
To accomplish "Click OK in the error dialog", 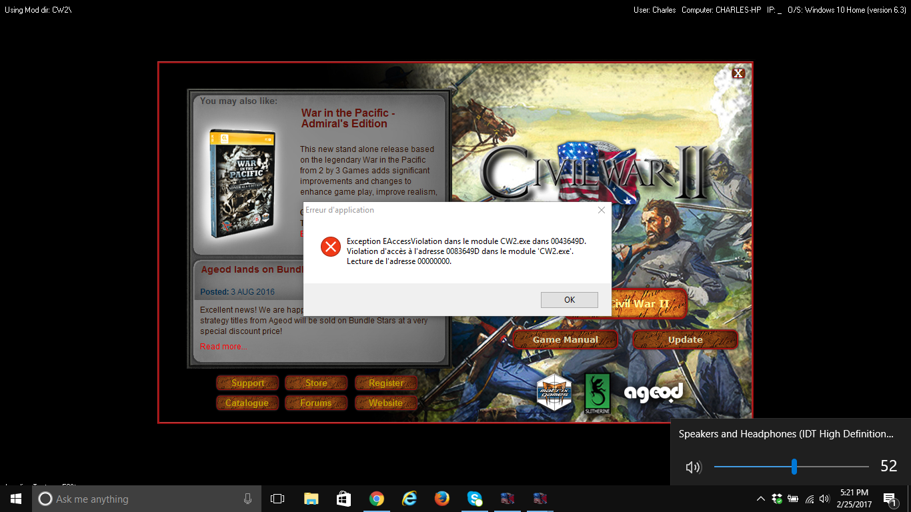I will [x=569, y=299].
